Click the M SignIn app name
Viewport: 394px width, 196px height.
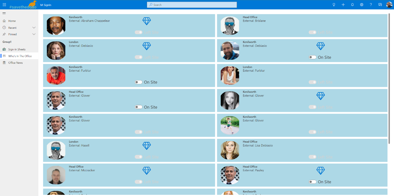click(x=46, y=5)
